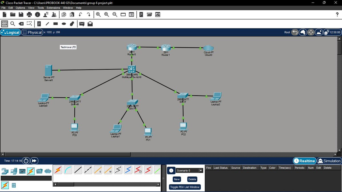Open the Options menu
The image size is (342, 192).
coord(20,8)
